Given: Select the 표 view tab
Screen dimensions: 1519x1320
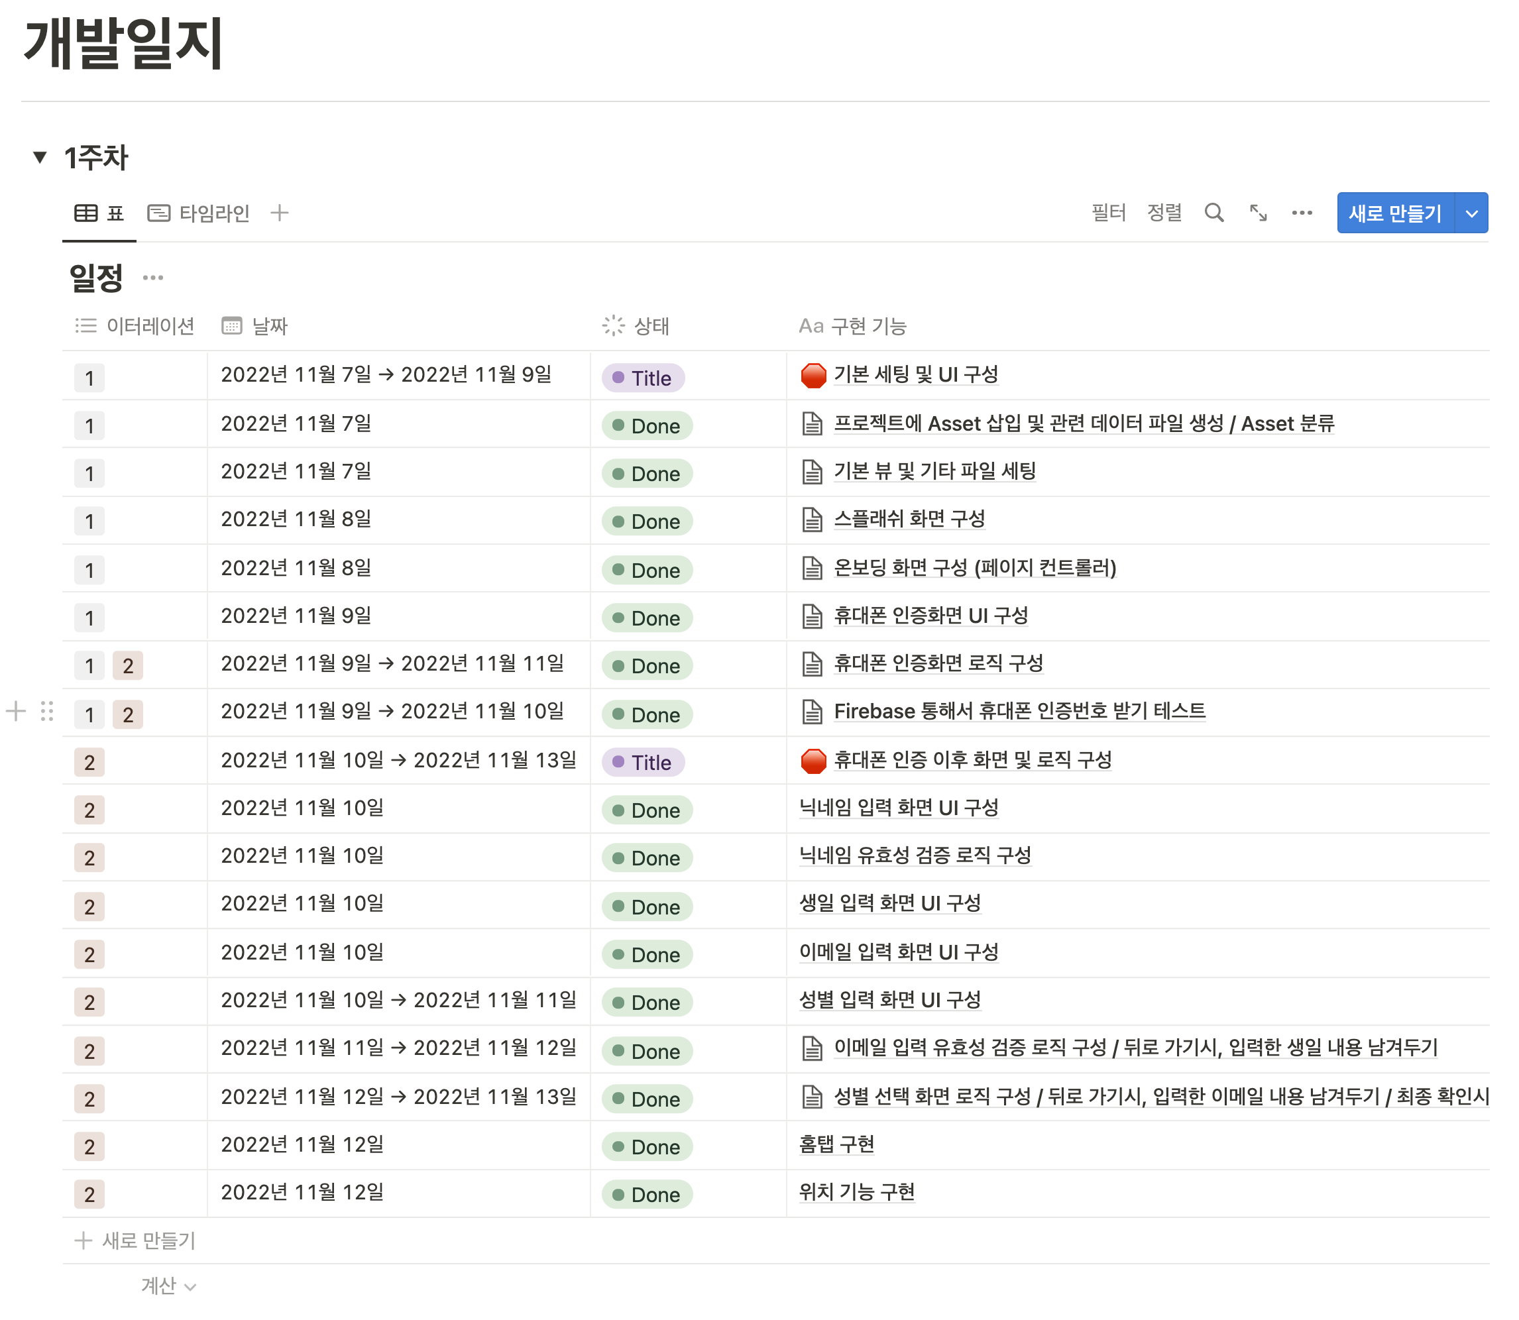Looking at the screenshot, I should click(99, 213).
